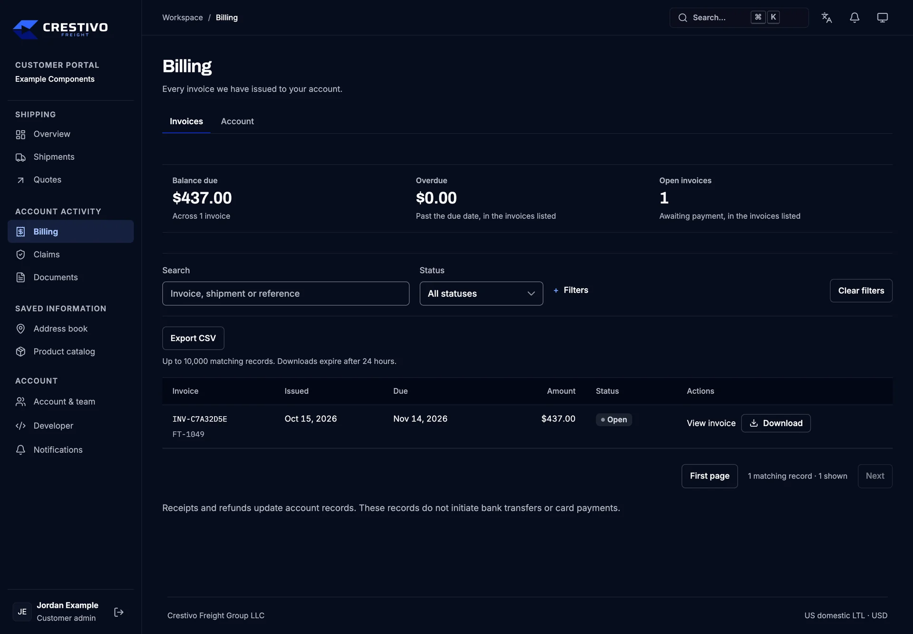This screenshot has height=634, width=913.
Task: Switch to the Invoices tab
Action: (186, 121)
